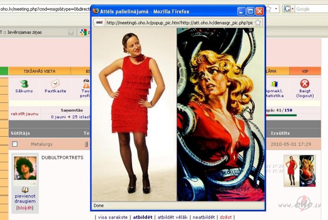Click the 'rakstīt jaunu' link
The image size is (328, 220).
coord(25,114)
